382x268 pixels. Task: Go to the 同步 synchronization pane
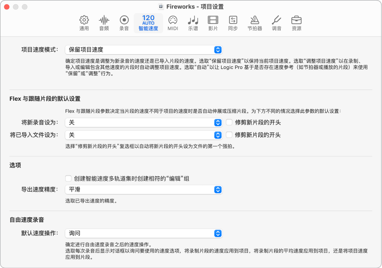point(233,24)
